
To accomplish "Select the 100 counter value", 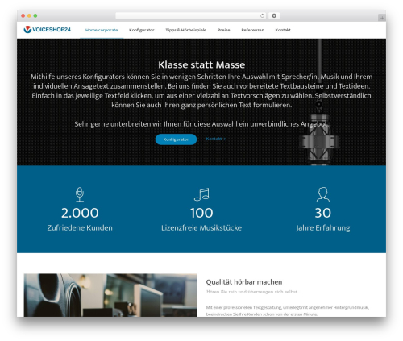I will (x=201, y=213).
